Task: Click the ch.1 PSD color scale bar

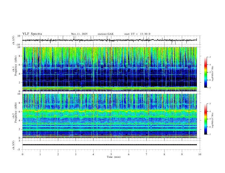Action: (205, 72)
